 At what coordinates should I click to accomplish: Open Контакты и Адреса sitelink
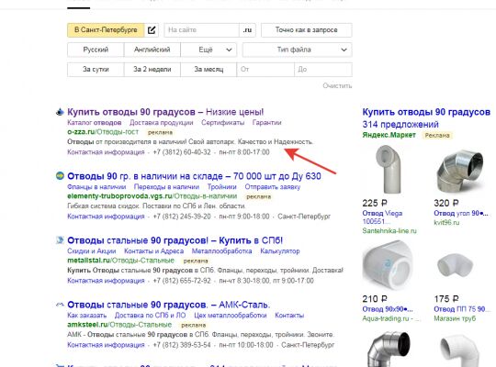(x=153, y=251)
